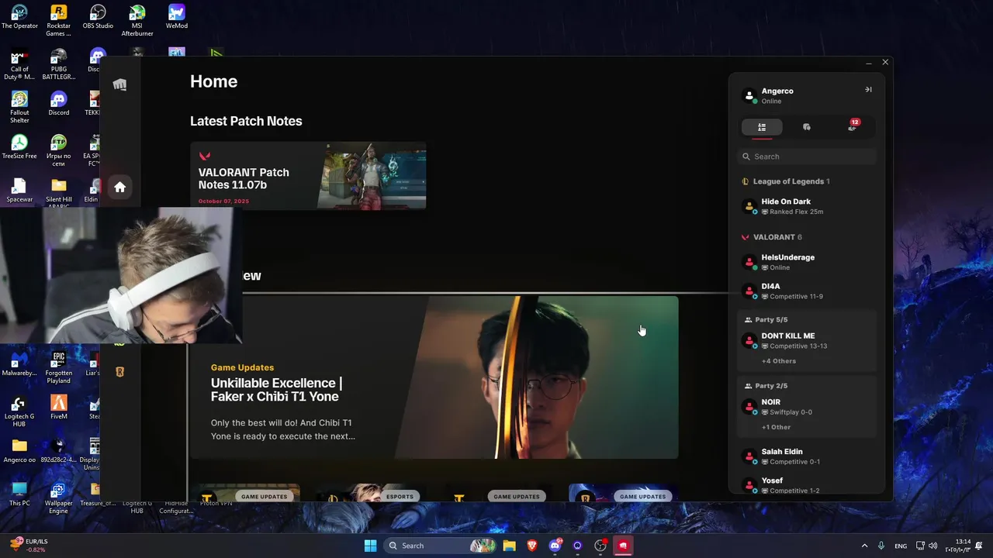Collapse the VALORANT friends group
Viewport: 993px width, 558px height.
pos(773,237)
